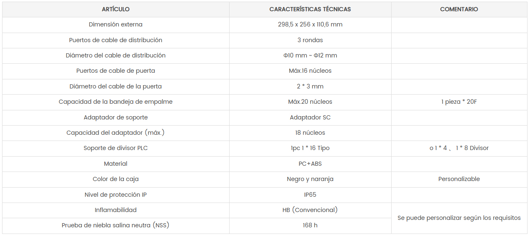Click the 3 rondas value cell
530x236 pixels.
[310, 40]
